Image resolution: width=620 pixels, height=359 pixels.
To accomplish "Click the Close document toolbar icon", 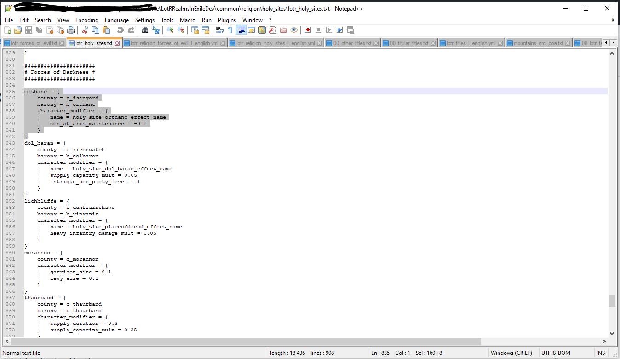I will point(50,30).
